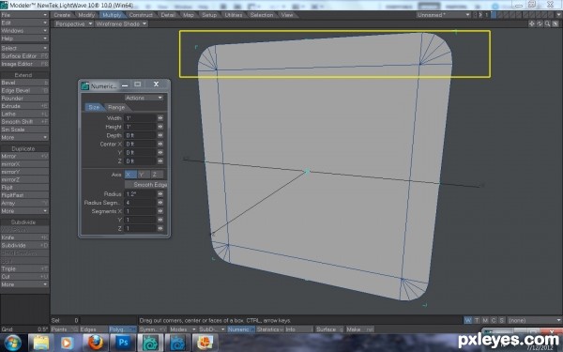Image resolution: width=563 pixels, height=352 pixels.
Task: Click envelope icon next to Radius Segments
Action: (x=160, y=202)
